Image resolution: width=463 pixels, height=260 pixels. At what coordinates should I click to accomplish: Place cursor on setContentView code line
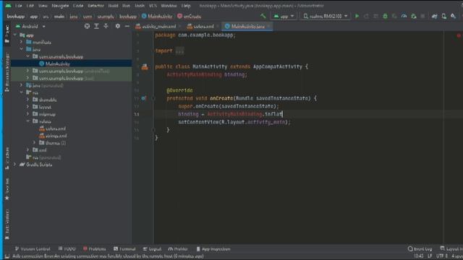pyautogui.click(x=234, y=122)
